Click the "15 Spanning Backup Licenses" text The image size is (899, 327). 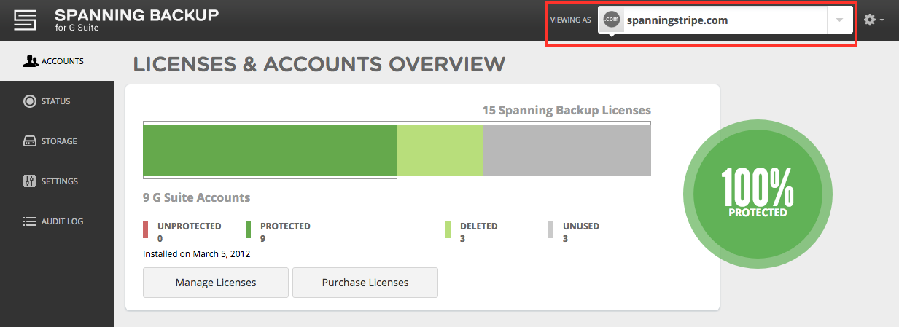tap(567, 110)
